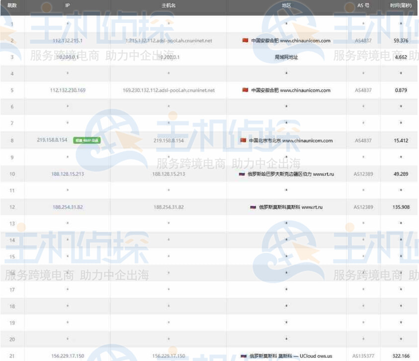The width and height of the screenshot is (419, 361).
Task: Click the IP column header
Action: 67,6
